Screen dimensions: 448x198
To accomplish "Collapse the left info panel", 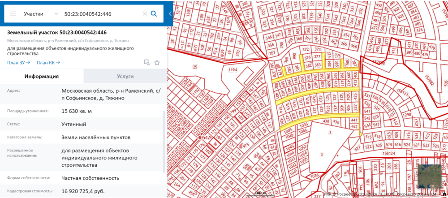I will 170,14.
